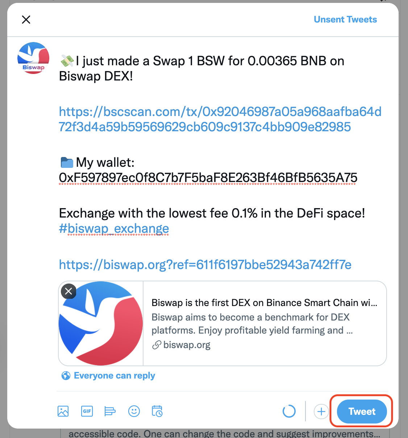Screen dimensions: 408x438
Task: Open the bscscan.com transaction link
Action: [220, 119]
